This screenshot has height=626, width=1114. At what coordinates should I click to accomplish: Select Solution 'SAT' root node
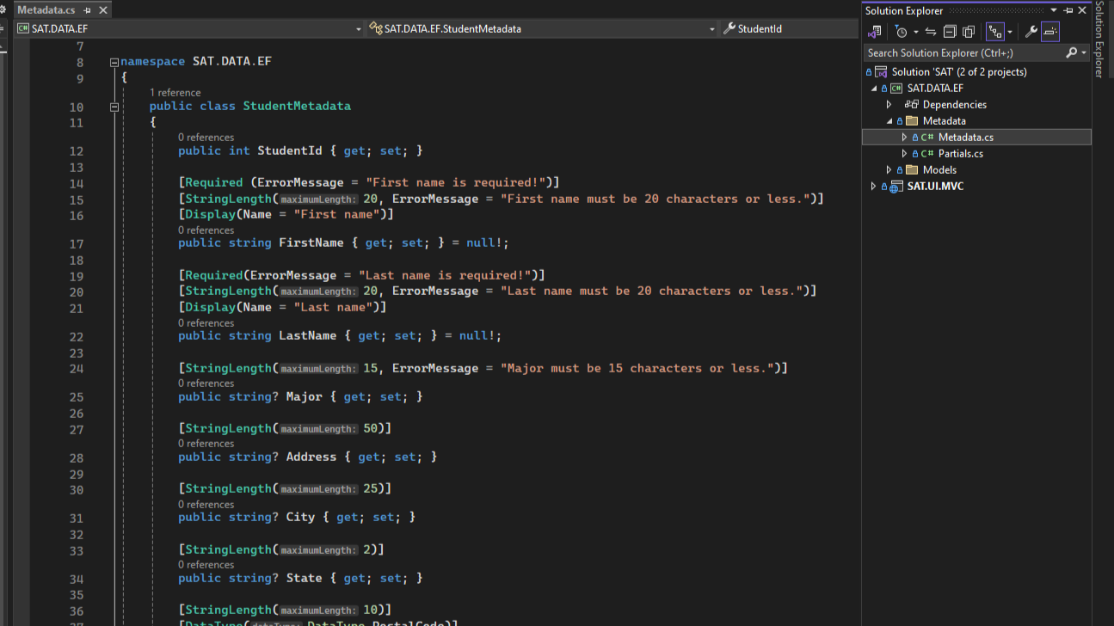[959, 71]
